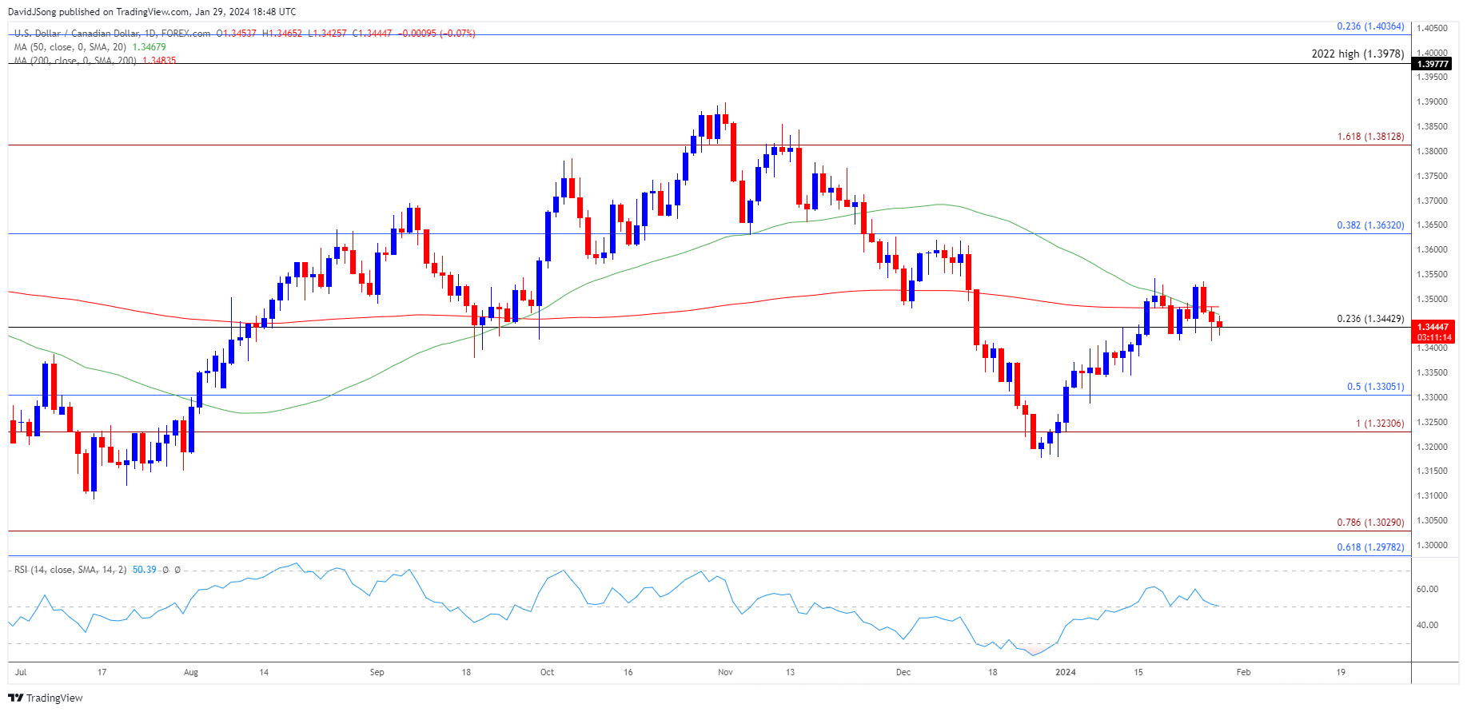Image resolution: width=1467 pixels, height=712 pixels.
Task: Click the '0.5 (1.33051)' Fibonacci label
Action: click(1375, 387)
